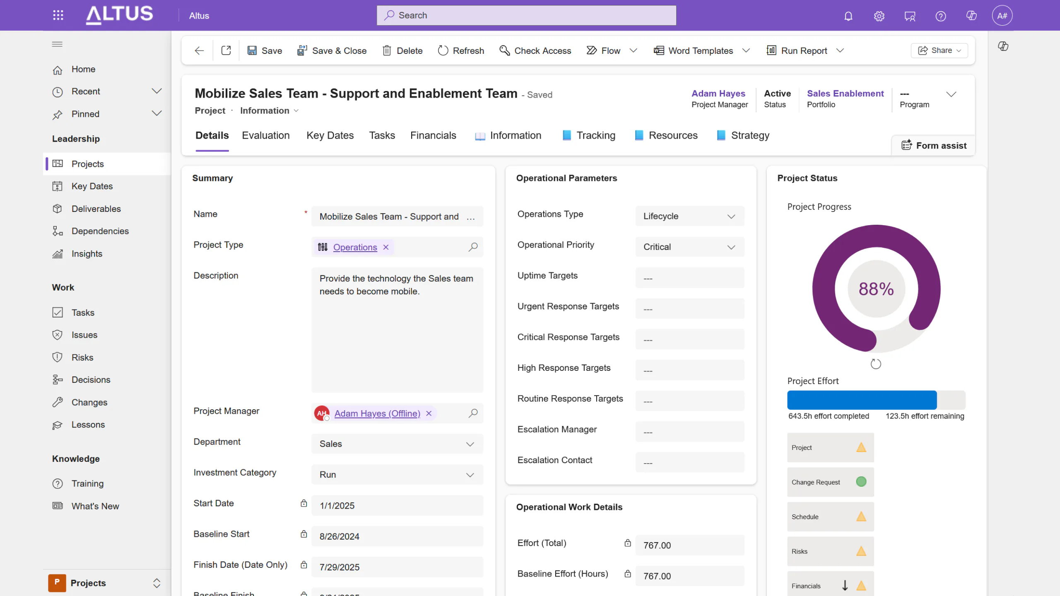The height and width of the screenshot is (596, 1060).
Task: Open Flow dropdown arrow
Action: 633,50
